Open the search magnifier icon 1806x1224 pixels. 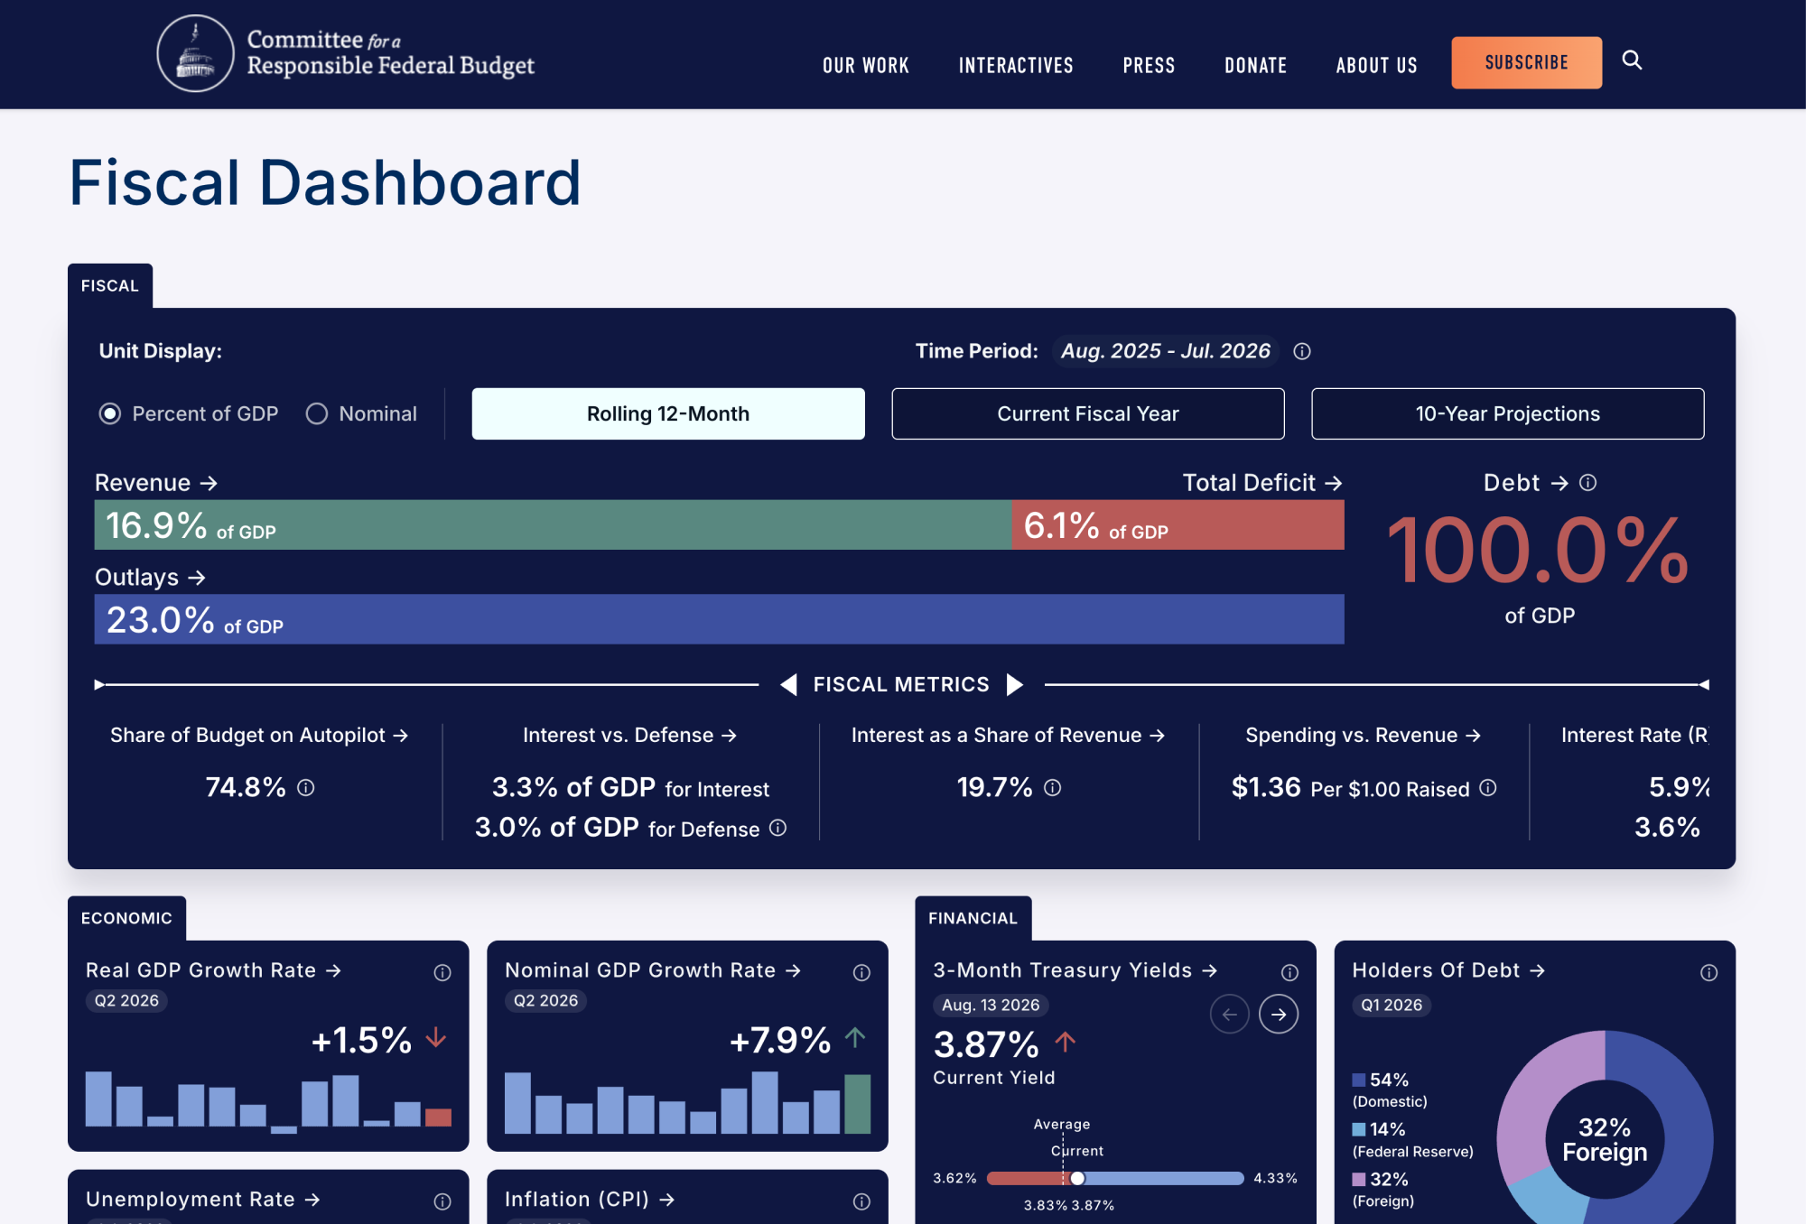(1632, 60)
